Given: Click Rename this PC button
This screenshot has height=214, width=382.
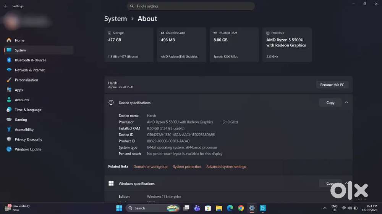Looking at the screenshot, I should point(332,85).
